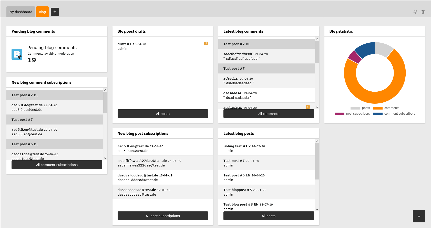Open draft #1 blog post entry
This screenshot has height=228, width=431.
point(124,44)
